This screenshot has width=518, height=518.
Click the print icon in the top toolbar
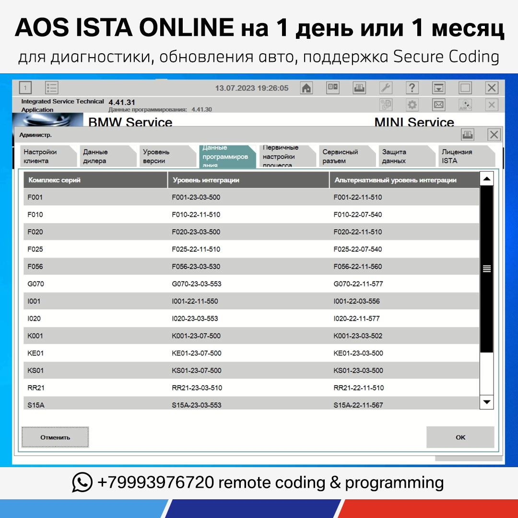(x=359, y=88)
